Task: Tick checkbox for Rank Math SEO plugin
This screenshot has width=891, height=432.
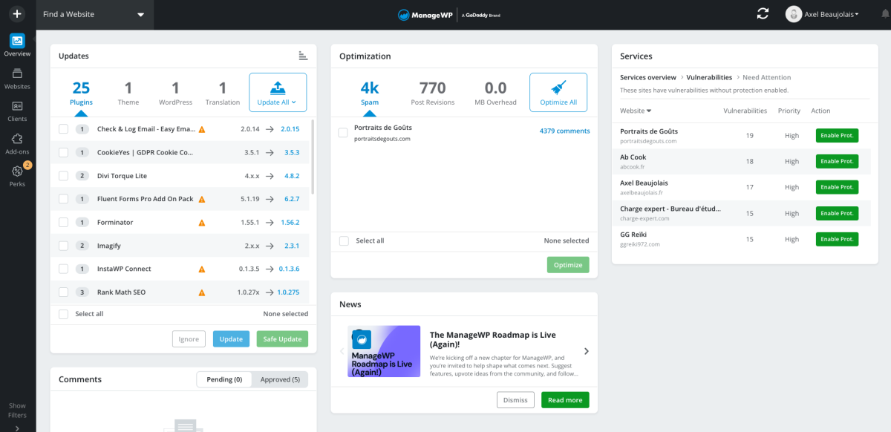Action: point(64,292)
